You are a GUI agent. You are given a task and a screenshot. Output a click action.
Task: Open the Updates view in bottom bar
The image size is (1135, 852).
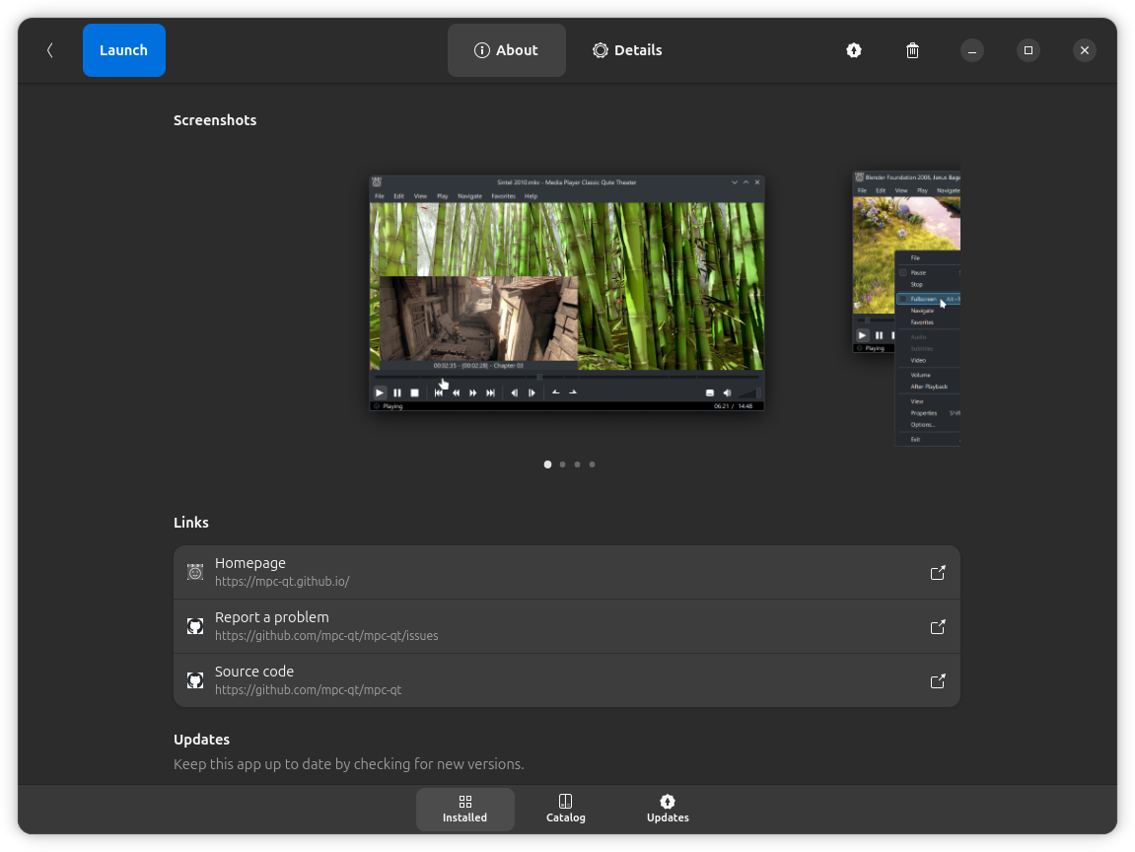[668, 809]
